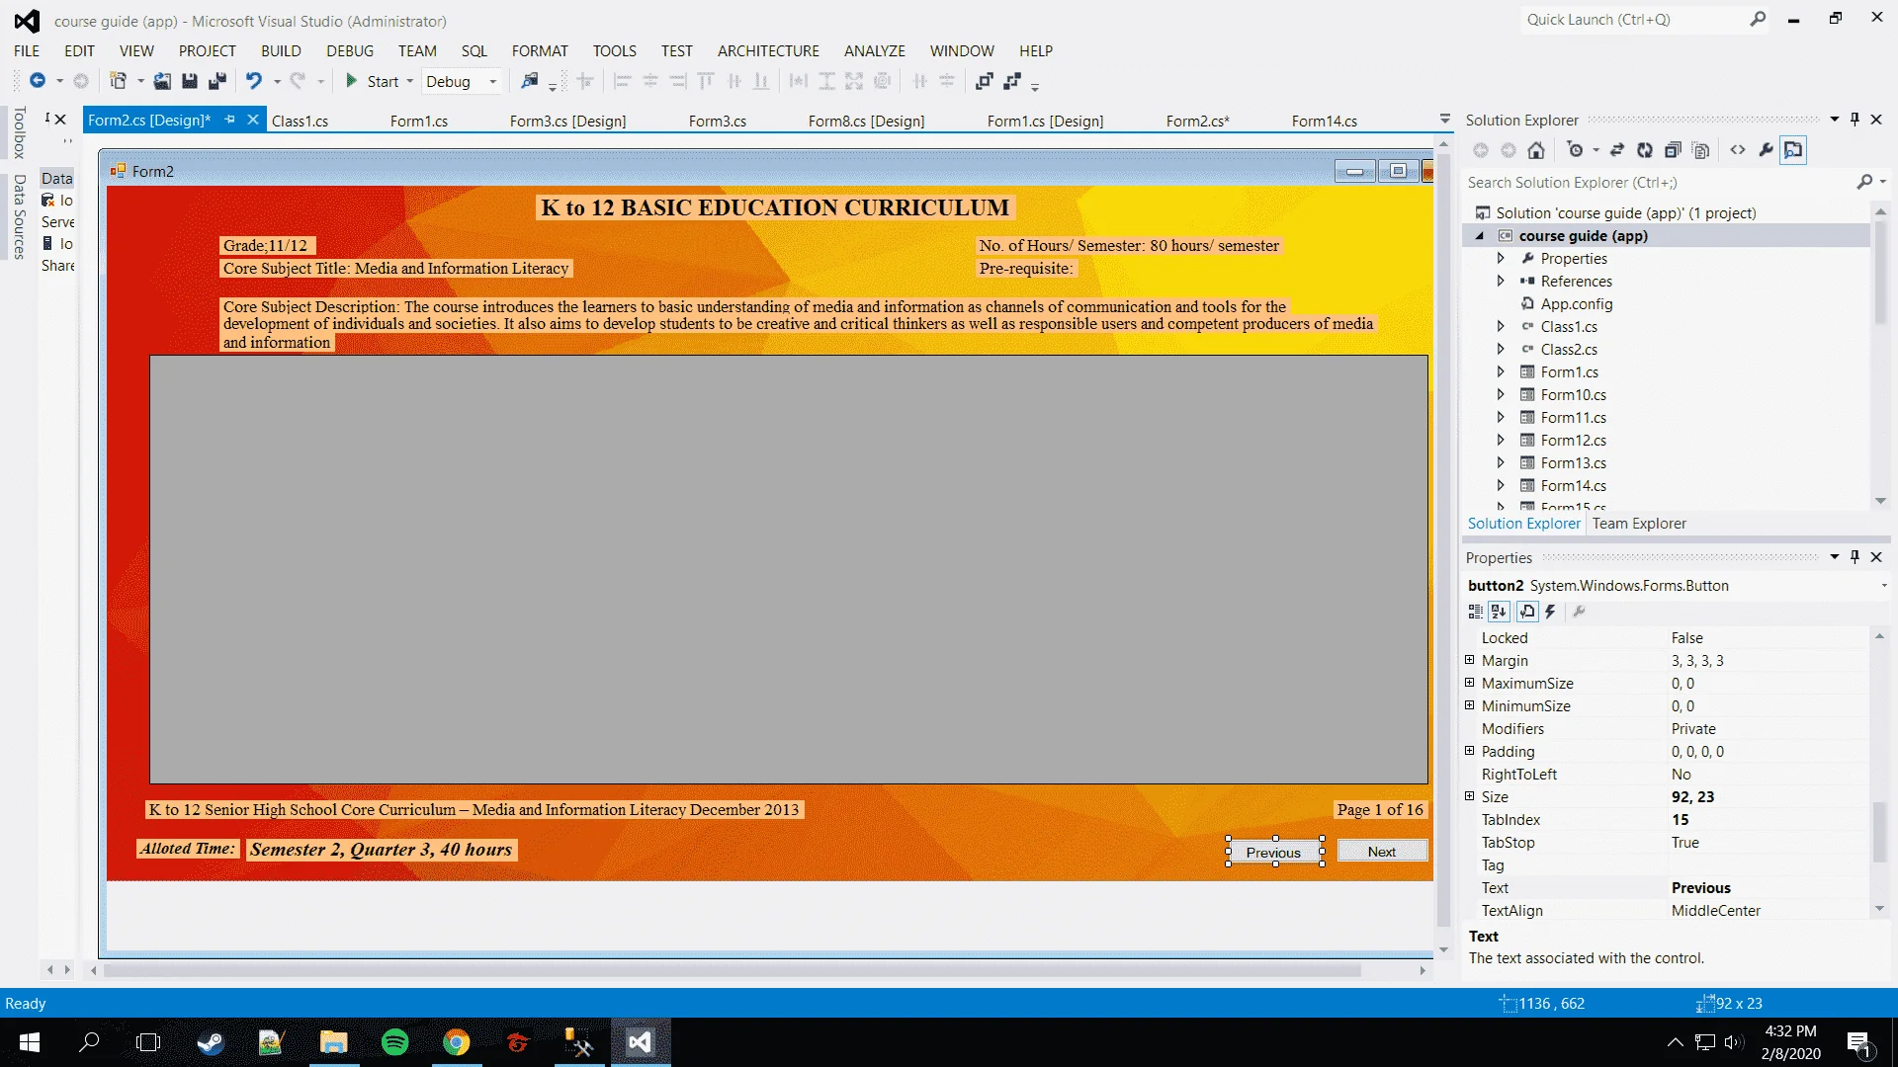Click the Next button on the form
This screenshot has height=1067, width=1898.
(x=1382, y=852)
